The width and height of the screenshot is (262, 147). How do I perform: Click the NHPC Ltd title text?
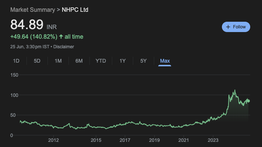point(75,10)
